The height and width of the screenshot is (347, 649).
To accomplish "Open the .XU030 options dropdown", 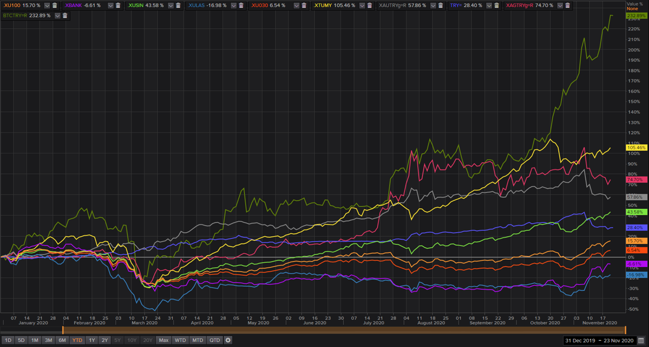I will pyautogui.click(x=296, y=6).
